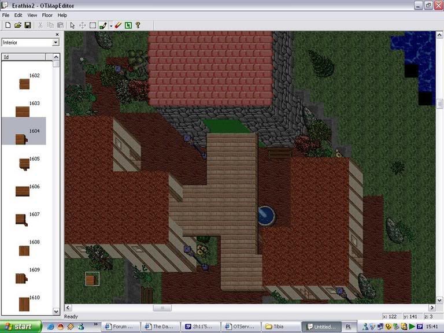The image size is (444, 333).
Task: Select item 1604 in the palette
Action: (24, 131)
